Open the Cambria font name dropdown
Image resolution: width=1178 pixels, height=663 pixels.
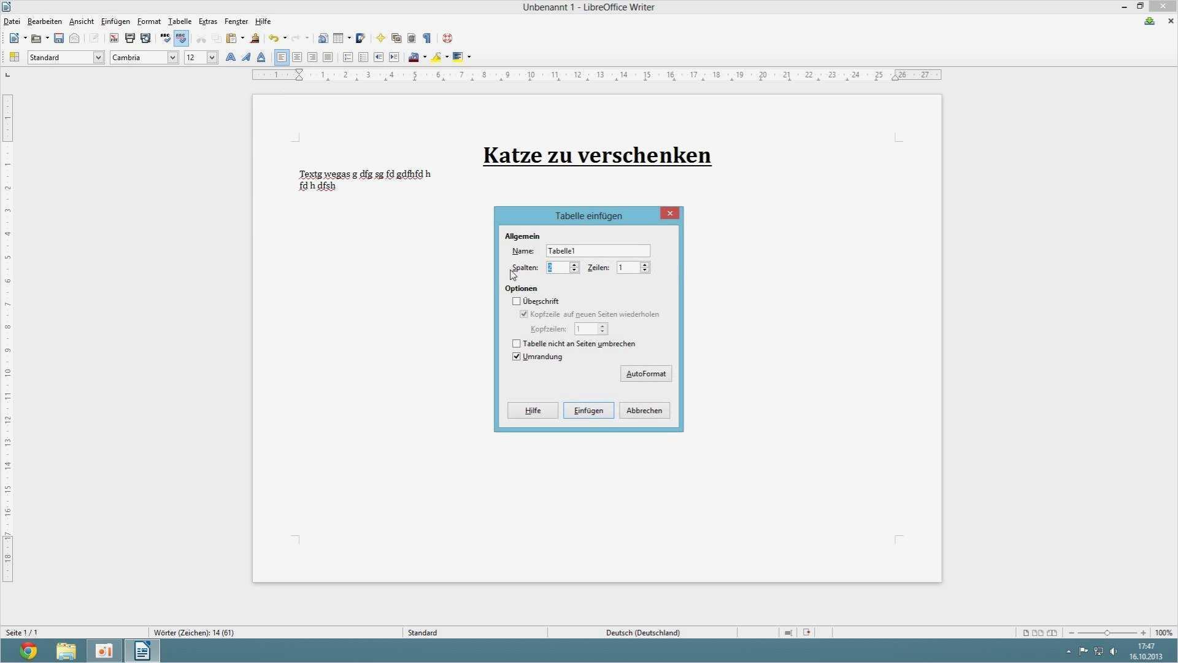coord(172,57)
